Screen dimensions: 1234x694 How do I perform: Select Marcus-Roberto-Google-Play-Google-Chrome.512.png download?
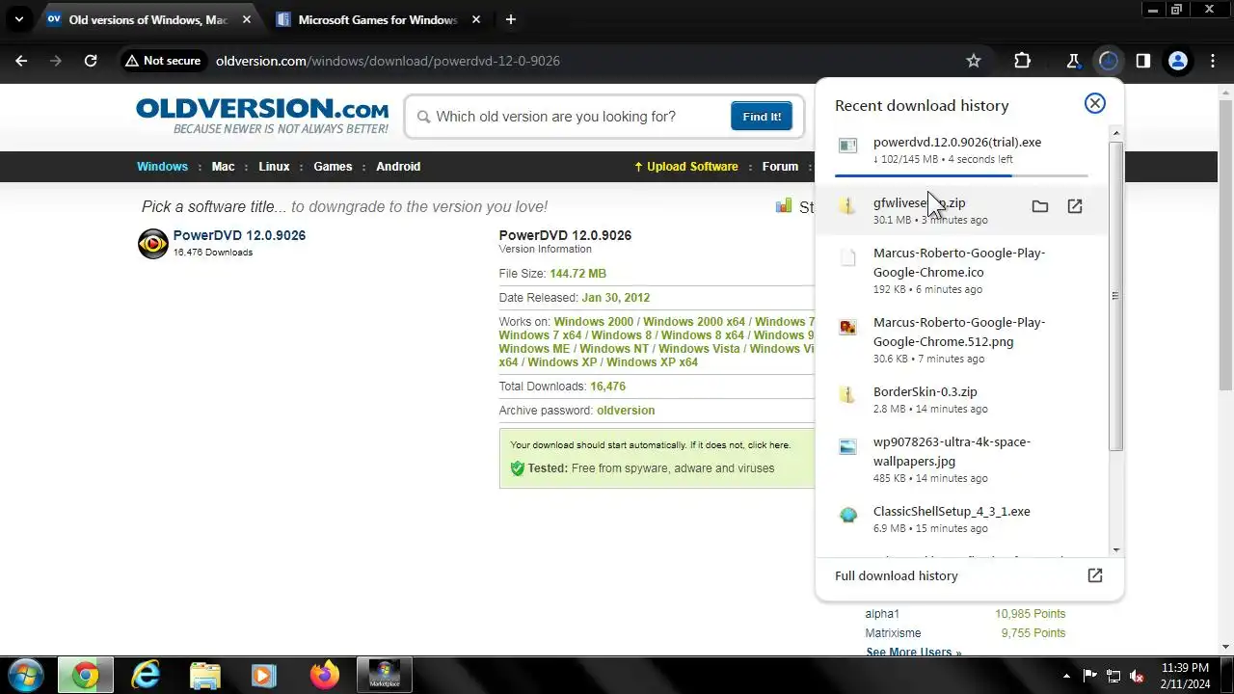961,339
